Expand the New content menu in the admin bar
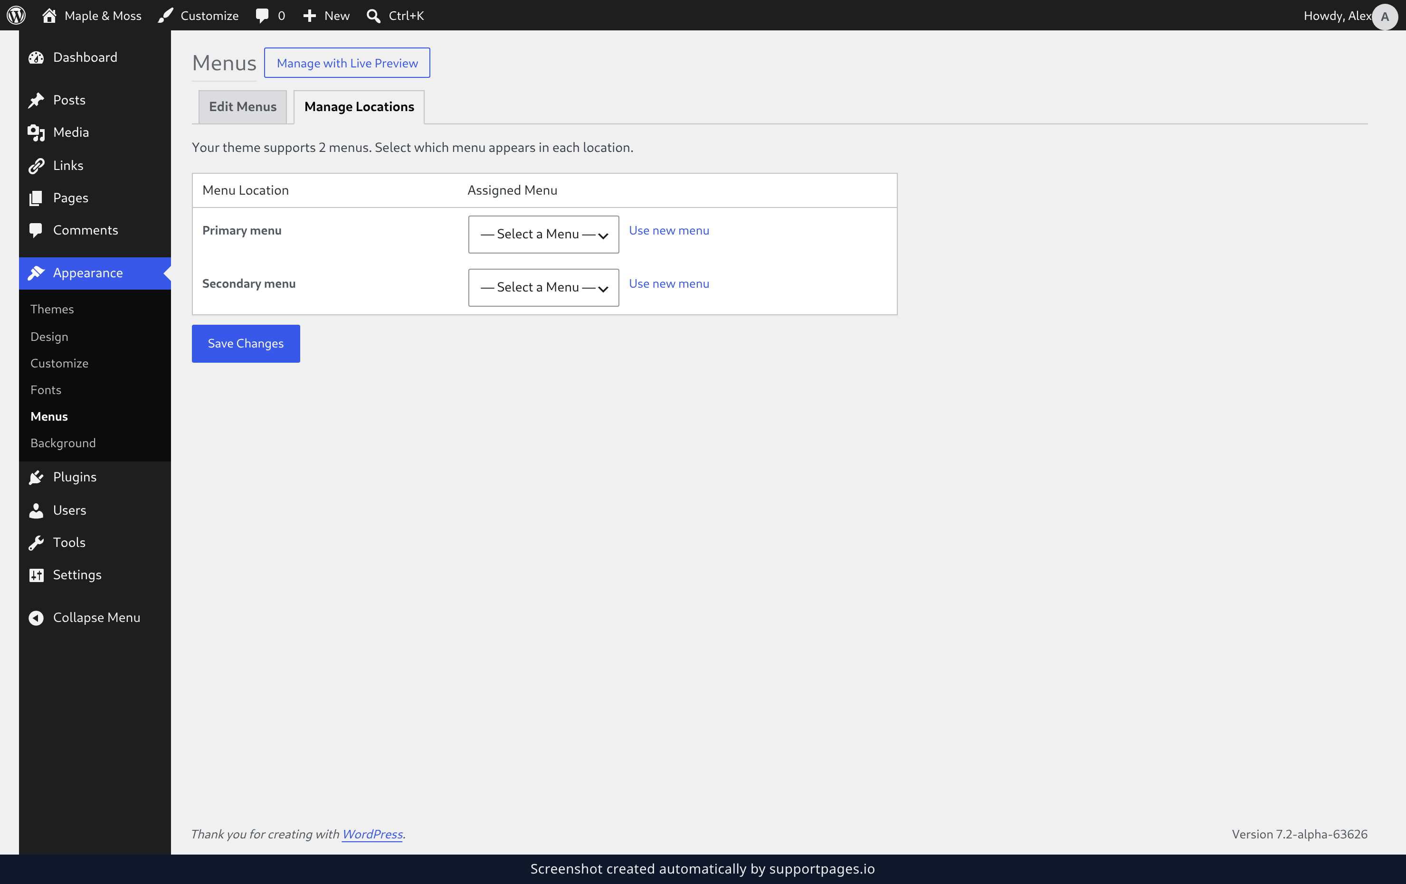Screen dimensions: 1406x884 pos(326,15)
